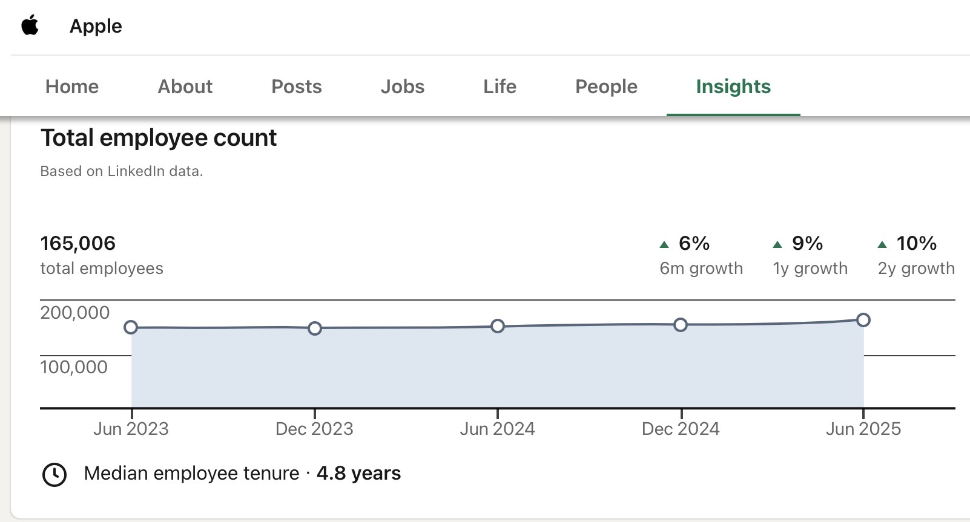Screen dimensions: 970x522
Task: Select the Life tab
Action: pyautogui.click(x=500, y=86)
